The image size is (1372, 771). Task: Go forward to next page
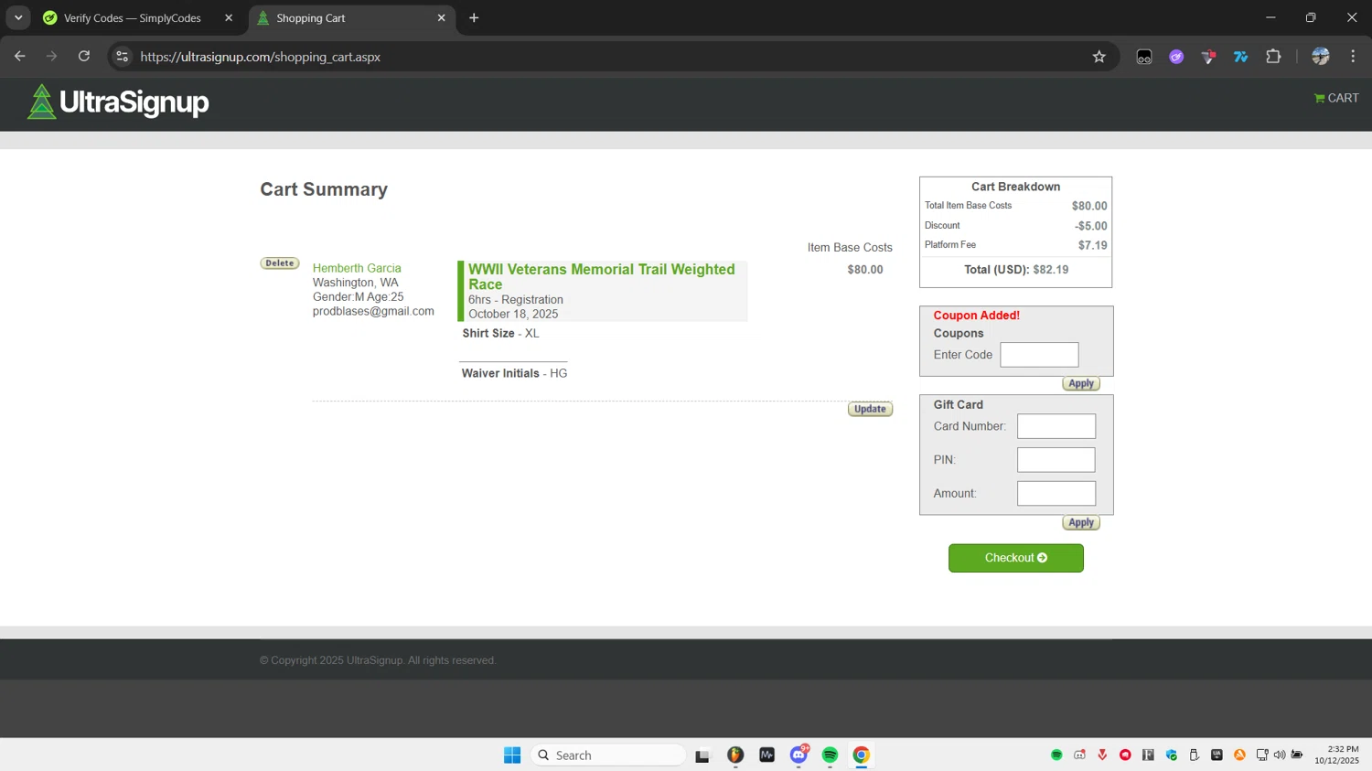(x=52, y=57)
